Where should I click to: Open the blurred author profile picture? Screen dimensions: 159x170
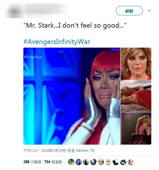[14, 11]
